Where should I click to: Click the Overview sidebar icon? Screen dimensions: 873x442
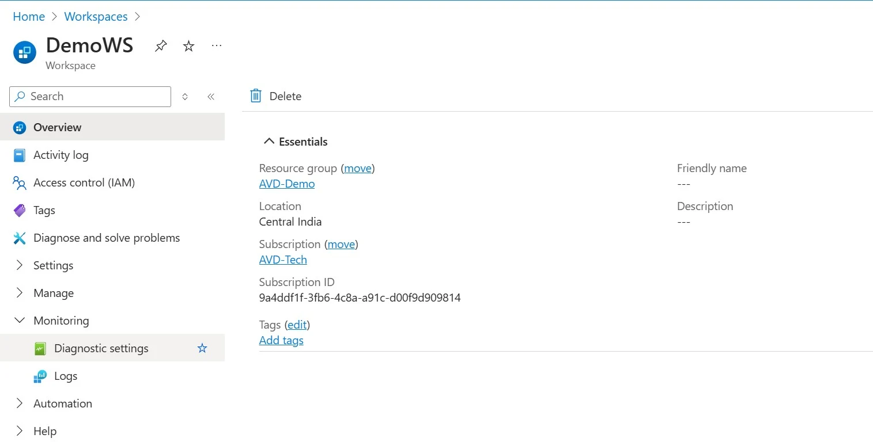[x=20, y=127]
